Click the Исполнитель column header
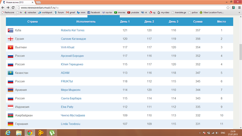Viewport: 242px width, 136px height. coord(86,21)
